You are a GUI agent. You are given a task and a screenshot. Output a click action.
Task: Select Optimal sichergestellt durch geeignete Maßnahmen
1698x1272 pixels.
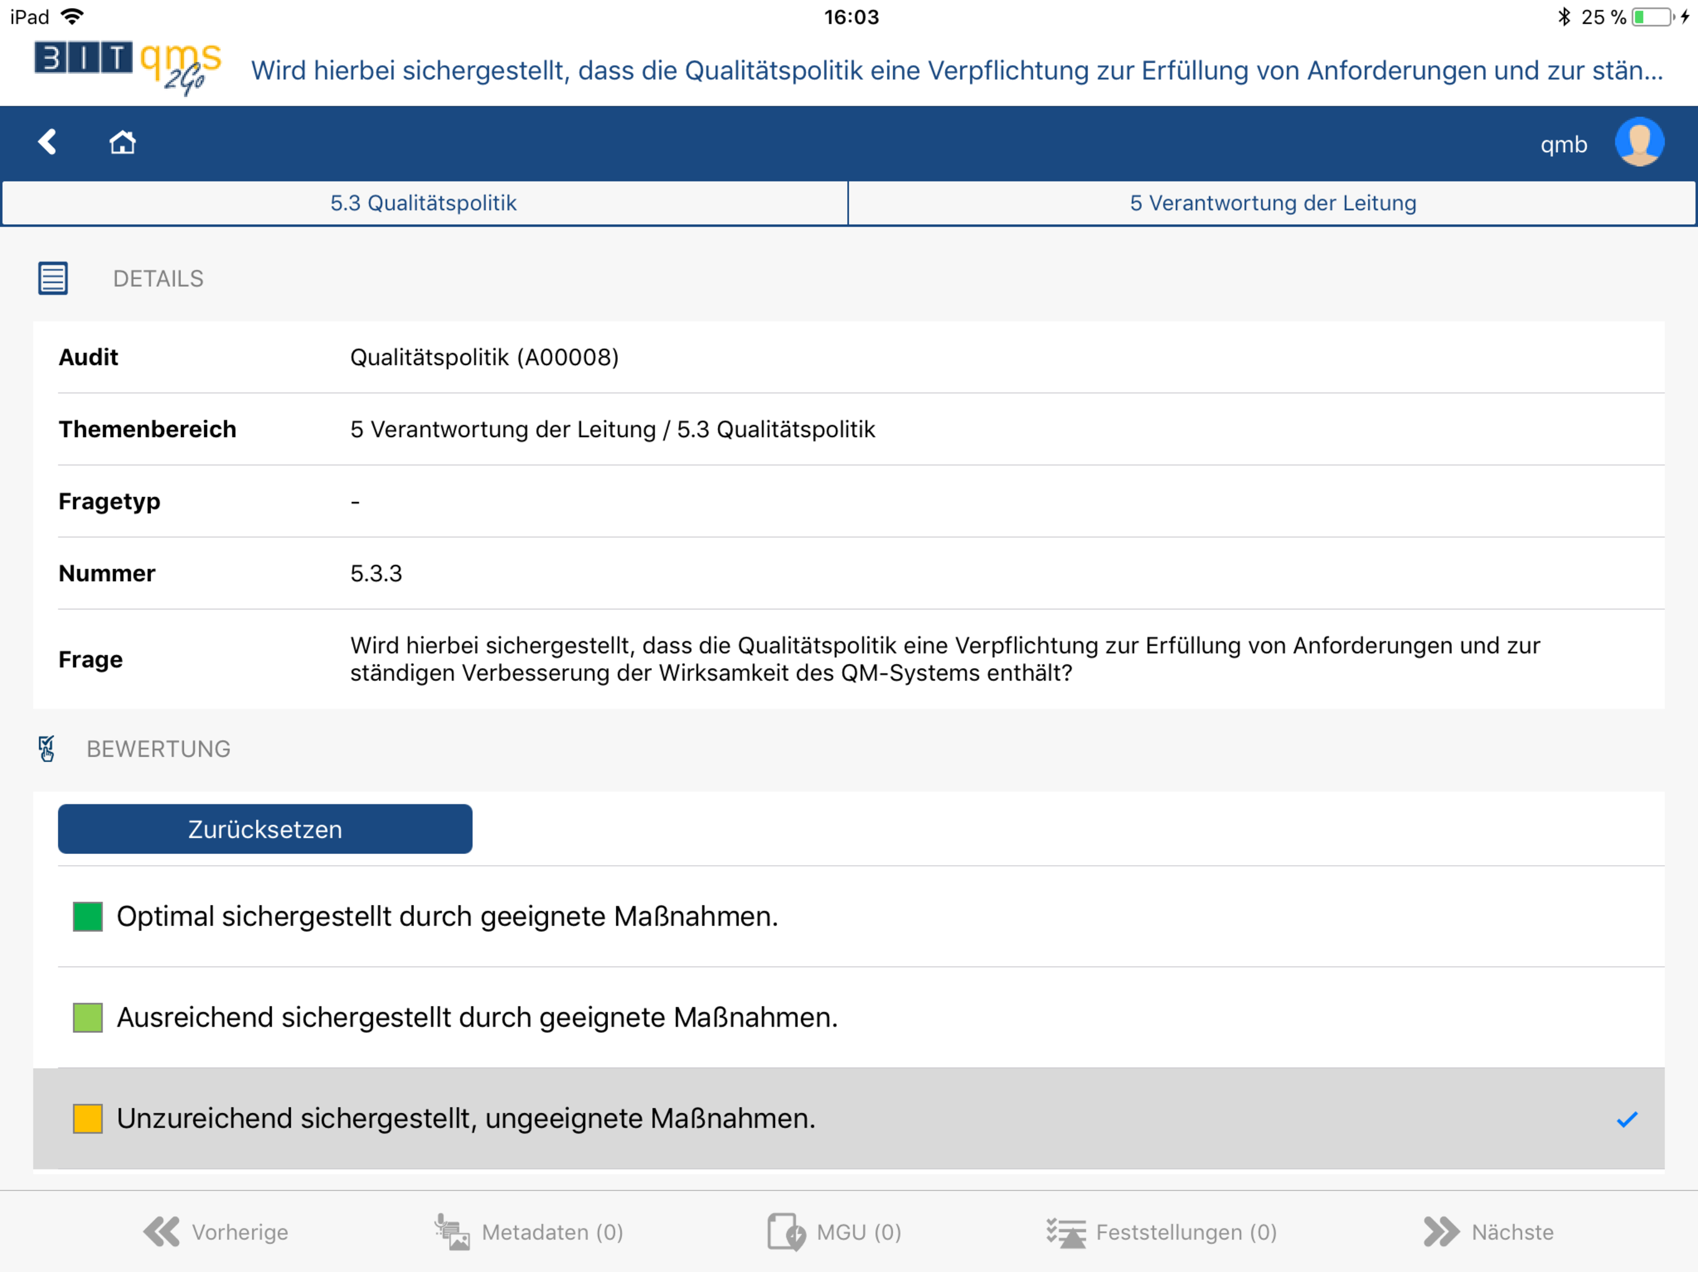pyautogui.click(x=849, y=917)
